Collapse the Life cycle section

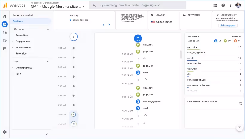[x=48, y=29]
